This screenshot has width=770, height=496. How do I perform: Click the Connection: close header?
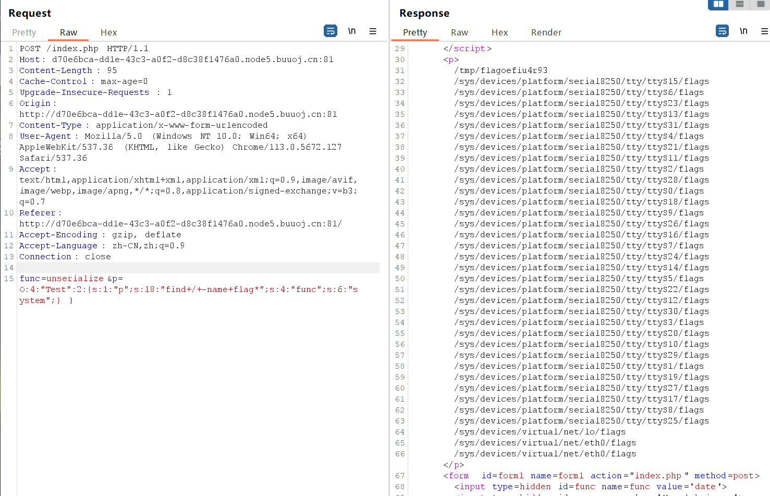[x=65, y=257]
